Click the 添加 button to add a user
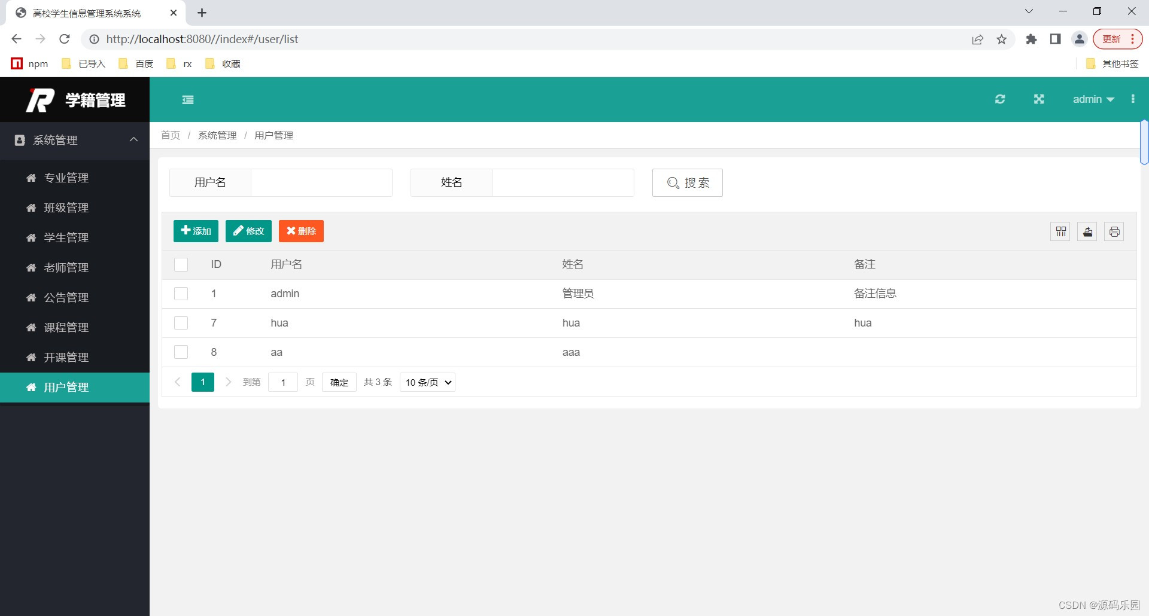The height and width of the screenshot is (616, 1149). 196,231
